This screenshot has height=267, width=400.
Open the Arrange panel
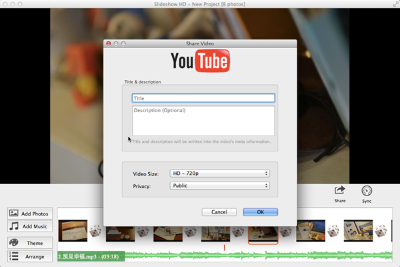click(30, 256)
